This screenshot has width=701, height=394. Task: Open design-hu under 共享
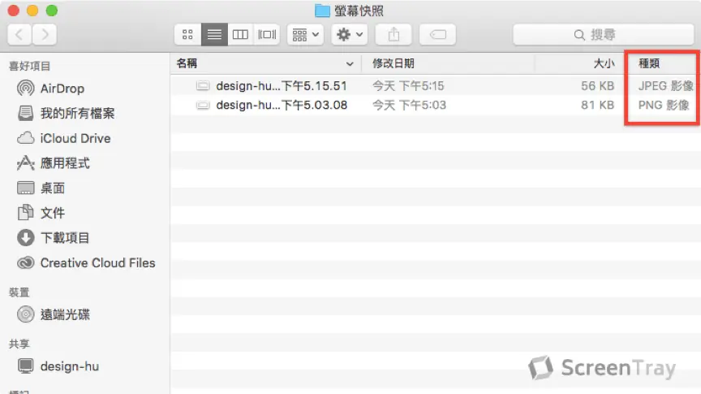[x=69, y=366]
